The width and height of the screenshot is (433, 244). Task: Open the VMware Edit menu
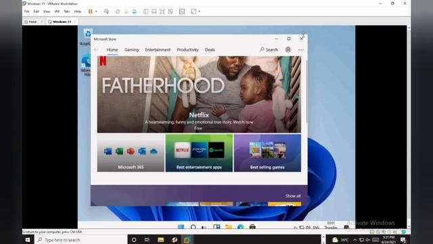click(36, 12)
